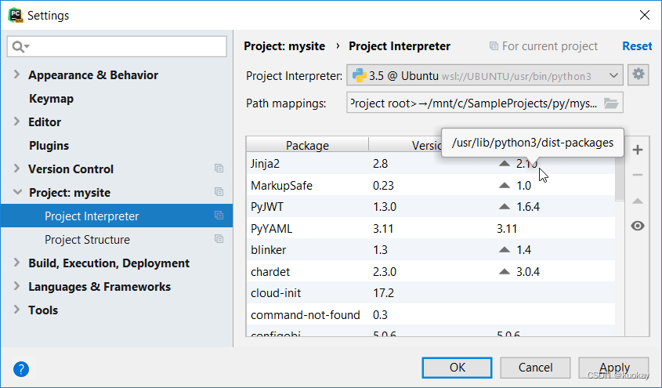The image size is (662, 388).
Task: Click the upgrade arrow in chardet row
Action: 504,271
